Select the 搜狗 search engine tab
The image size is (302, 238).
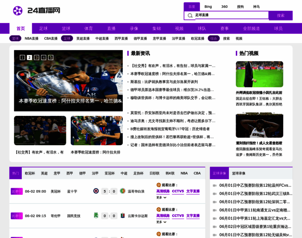pyautogui.click(x=240, y=7)
